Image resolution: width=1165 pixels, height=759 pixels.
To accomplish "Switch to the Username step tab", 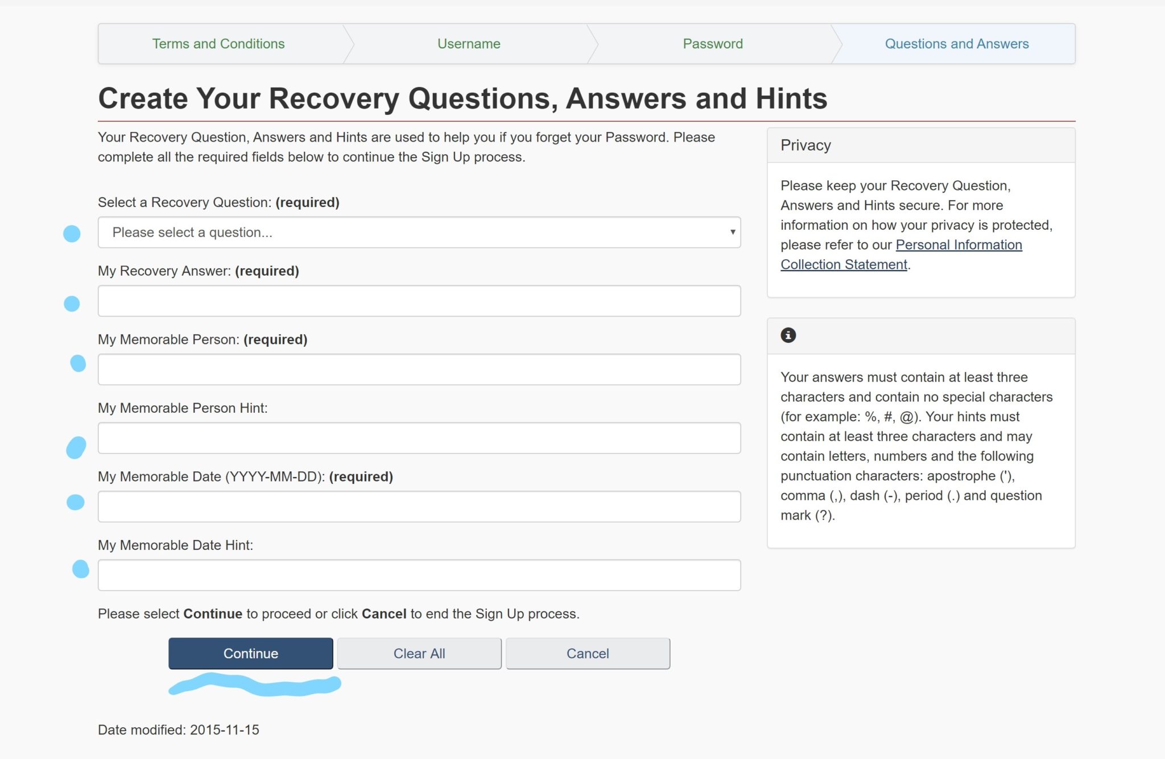I will pyautogui.click(x=469, y=44).
